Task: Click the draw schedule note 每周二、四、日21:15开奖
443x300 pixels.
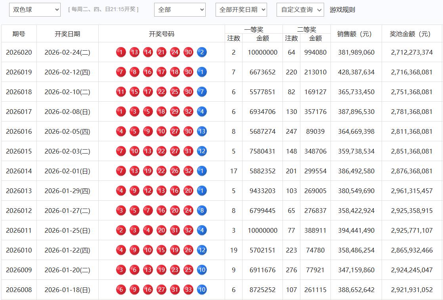Action: (x=103, y=9)
